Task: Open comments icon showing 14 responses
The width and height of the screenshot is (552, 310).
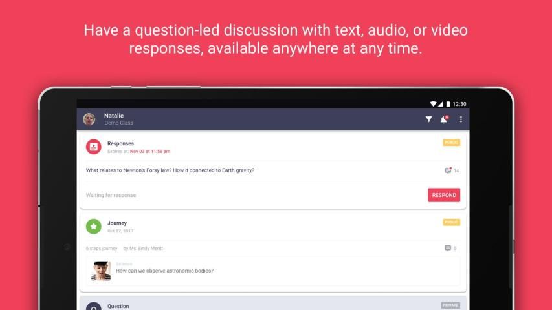Action: [x=448, y=170]
